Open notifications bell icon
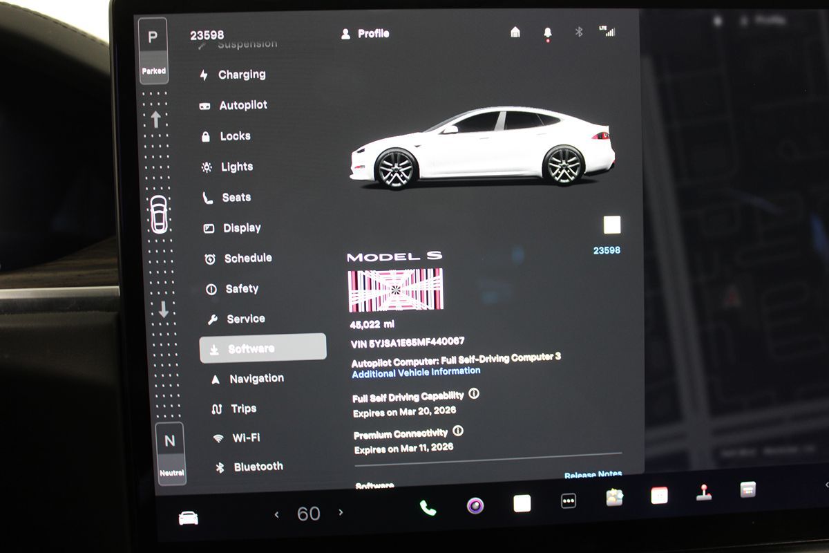 pyautogui.click(x=548, y=33)
